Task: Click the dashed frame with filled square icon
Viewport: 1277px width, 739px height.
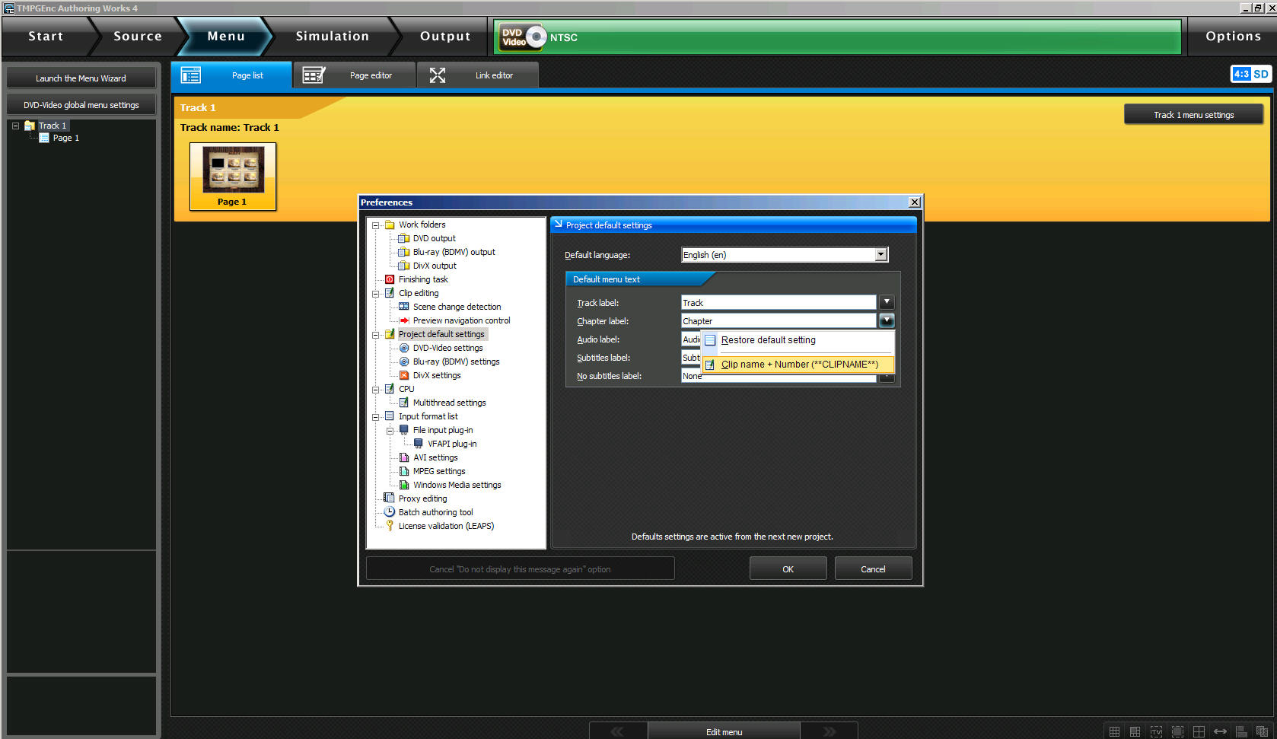Action: click(1177, 731)
